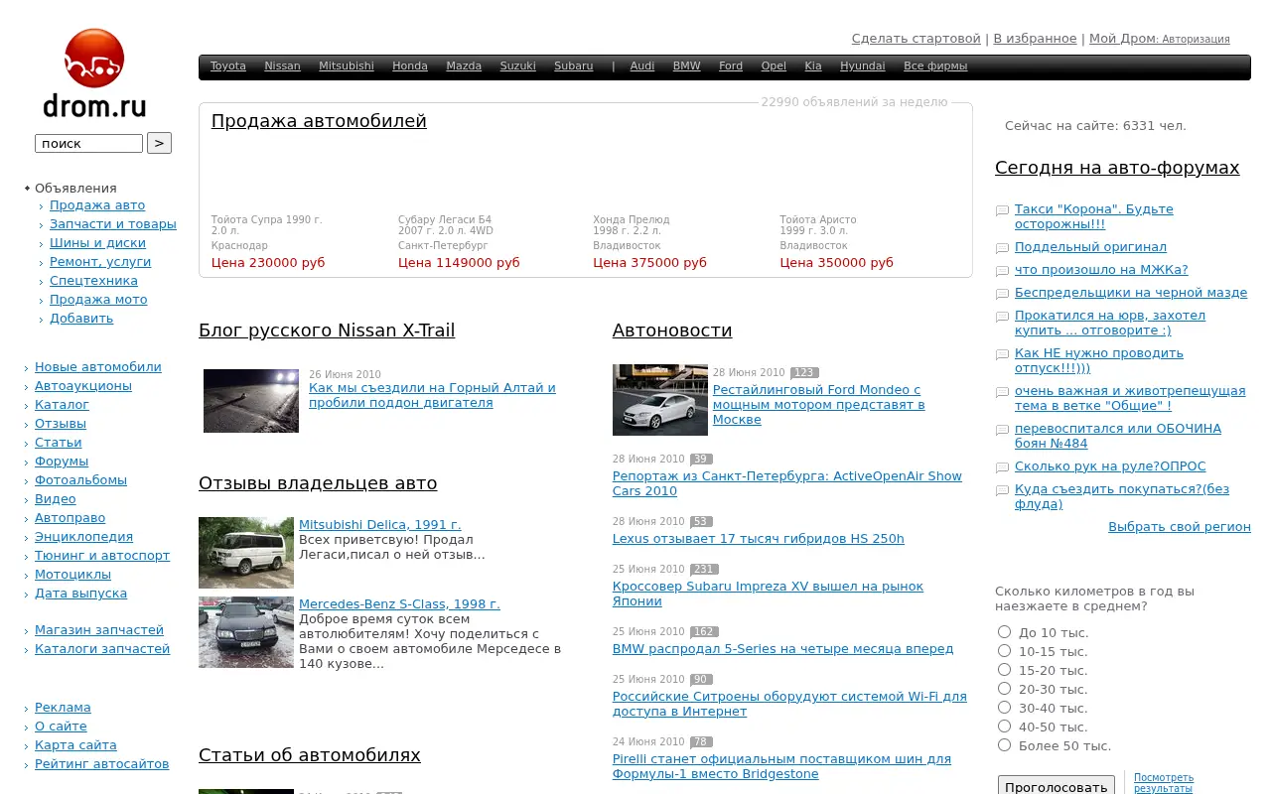
Task: Open the 'В избранное' link
Action: (1035, 39)
